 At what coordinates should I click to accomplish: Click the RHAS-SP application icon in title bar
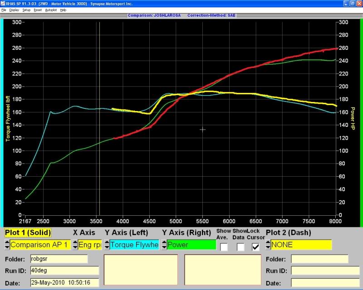point(3,3)
